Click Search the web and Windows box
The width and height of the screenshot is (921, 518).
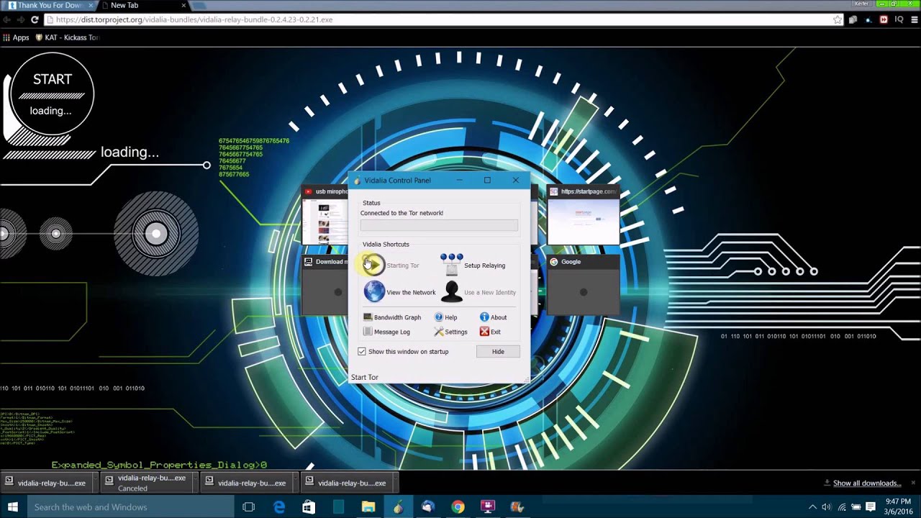click(x=130, y=506)
